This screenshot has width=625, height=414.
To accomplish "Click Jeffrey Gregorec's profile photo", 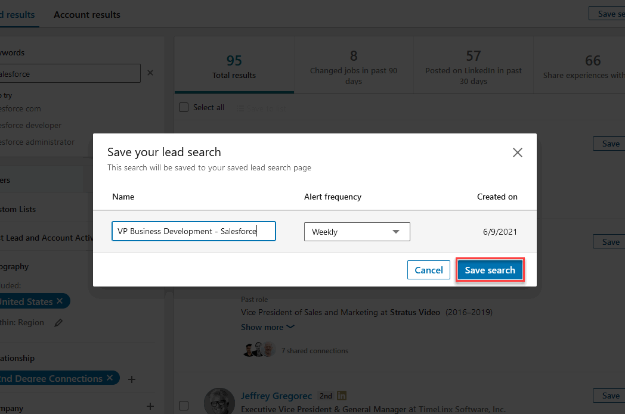I will click(x=219, y=401).
